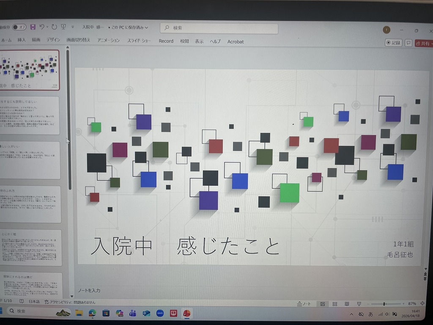
Task: Toggle the ノート notes pane
Action: click(x=304, y=304)
